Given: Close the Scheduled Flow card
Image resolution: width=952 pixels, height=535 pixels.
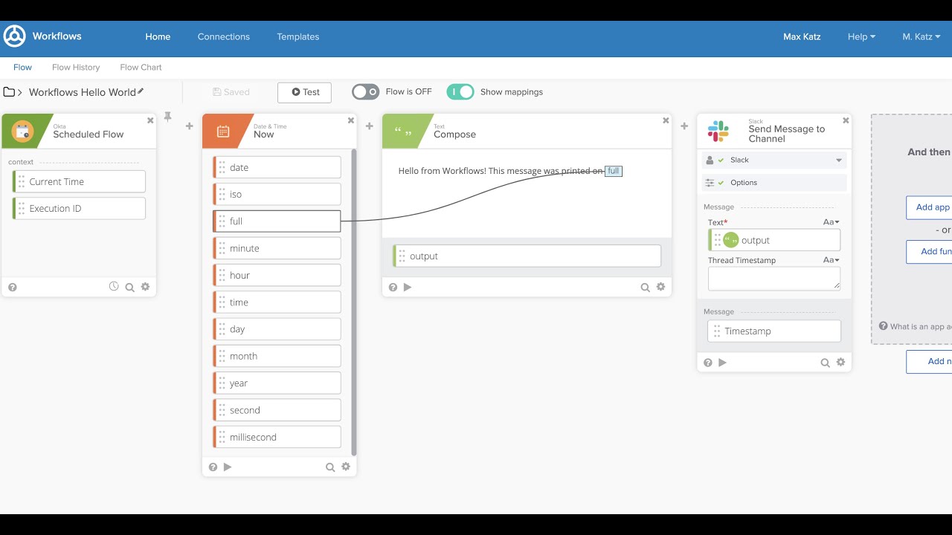Looking at the screenshot, I should click(x=150, y=120).
